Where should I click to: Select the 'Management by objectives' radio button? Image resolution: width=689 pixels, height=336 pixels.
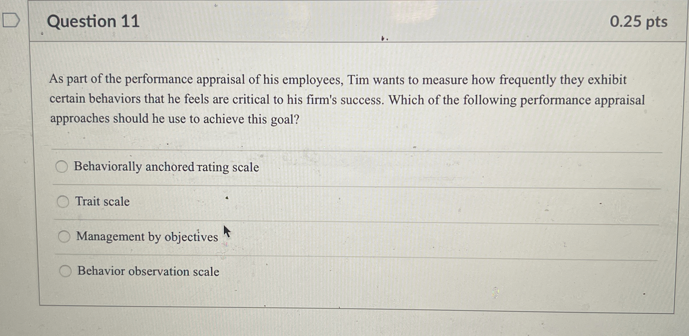65,236
